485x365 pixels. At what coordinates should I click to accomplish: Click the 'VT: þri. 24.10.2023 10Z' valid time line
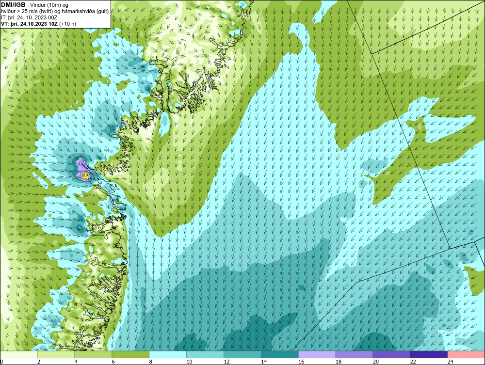coord(39,24)
